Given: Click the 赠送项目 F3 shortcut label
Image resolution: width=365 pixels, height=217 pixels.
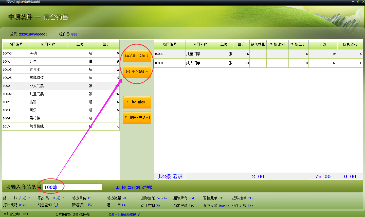Looking at the screenshot, I should [x=82, y=205].
